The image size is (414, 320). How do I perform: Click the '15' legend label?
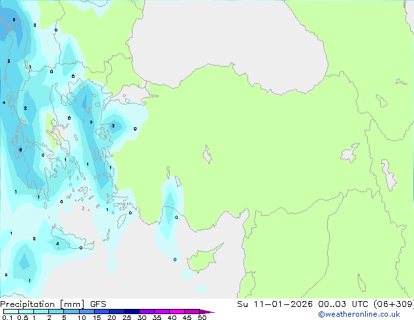97,317
